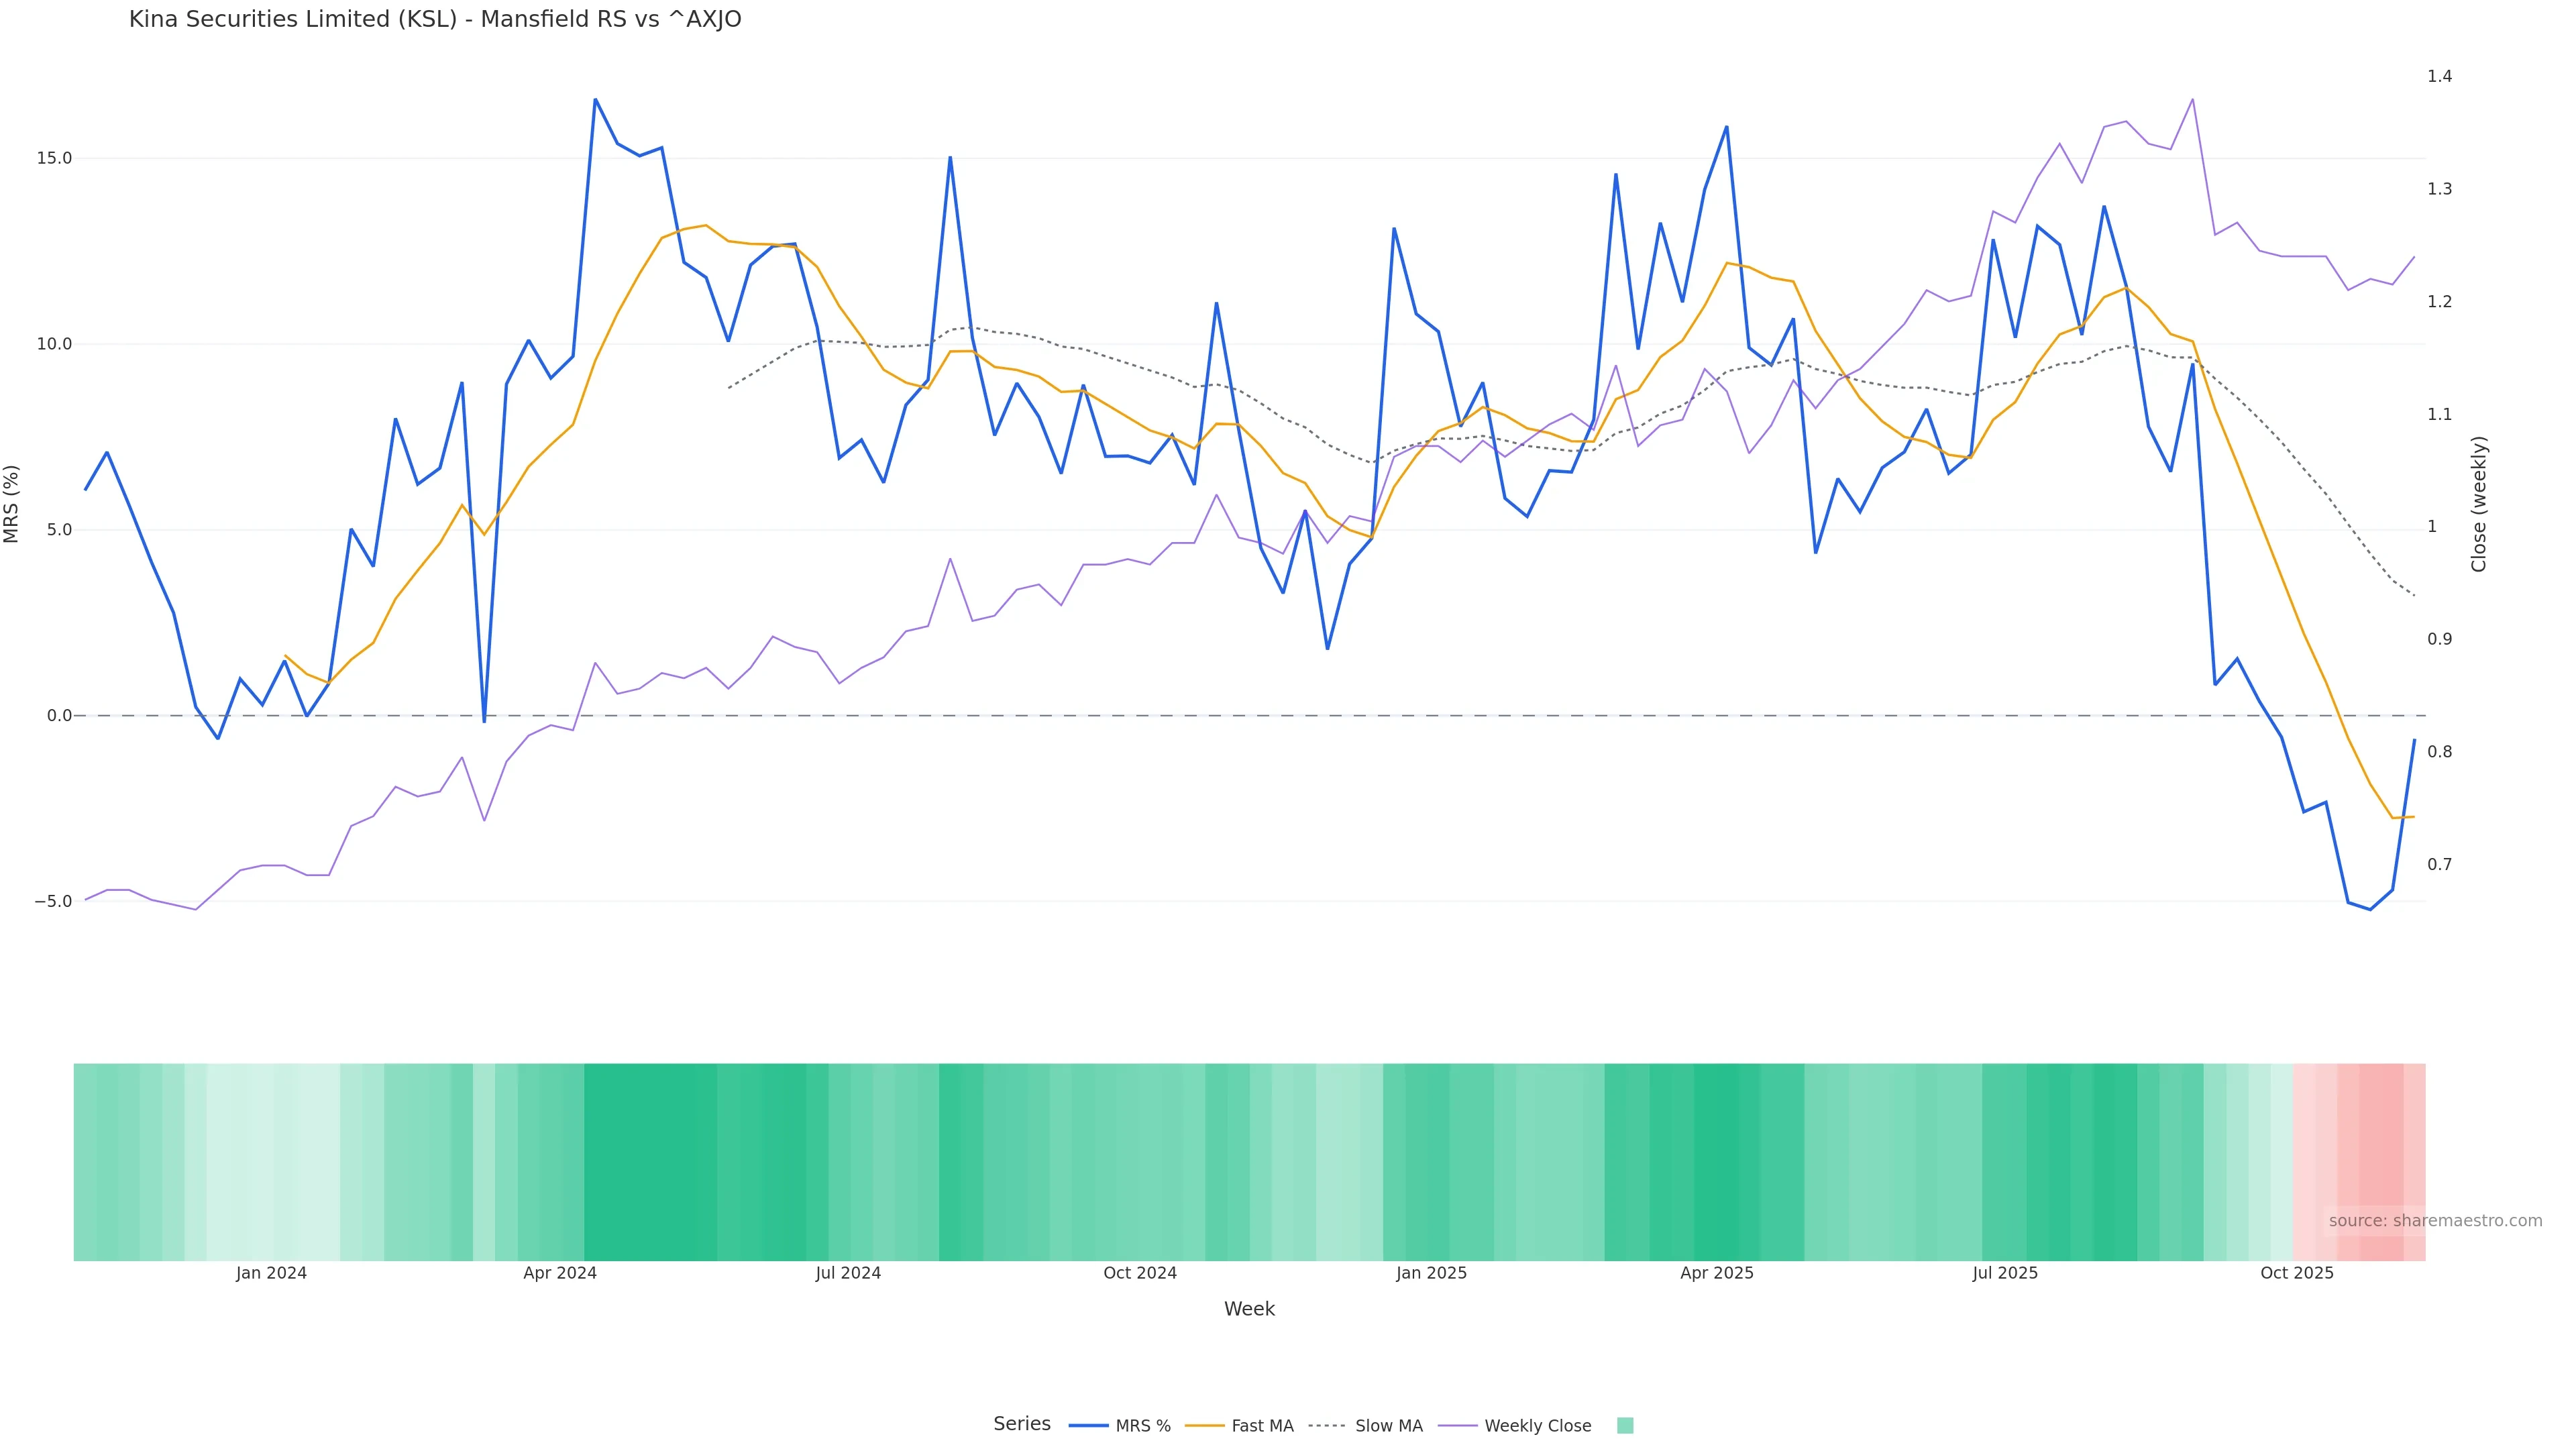2576x1449 pixels.
Task: Open the sharemaestro.com source link
Action: (x=2434, y=1221)
